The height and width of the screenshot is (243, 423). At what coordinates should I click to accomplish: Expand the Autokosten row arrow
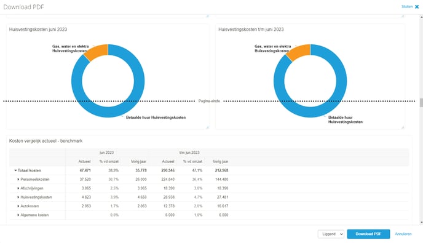tap(18, 206)
